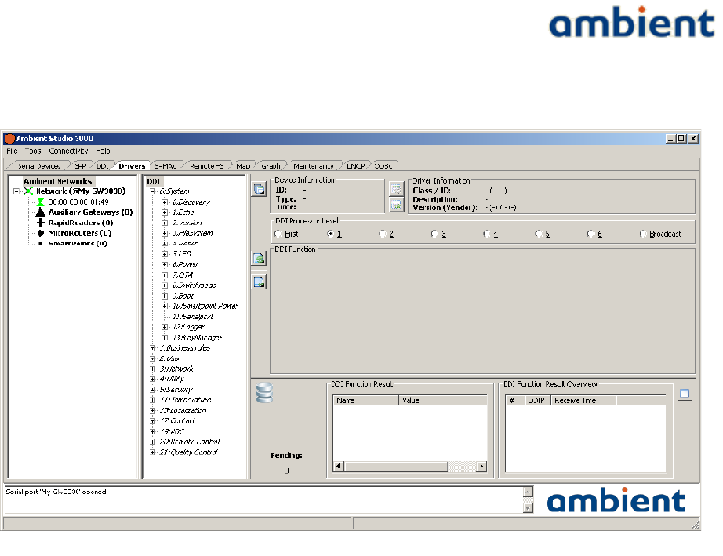Click the upper grid icon beside Driver Information
723x556 pixels.
396,188
